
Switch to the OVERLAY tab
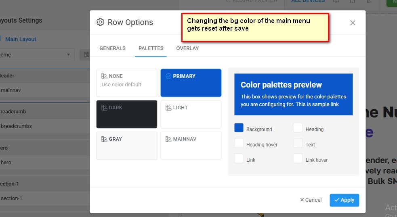[187, 48]
